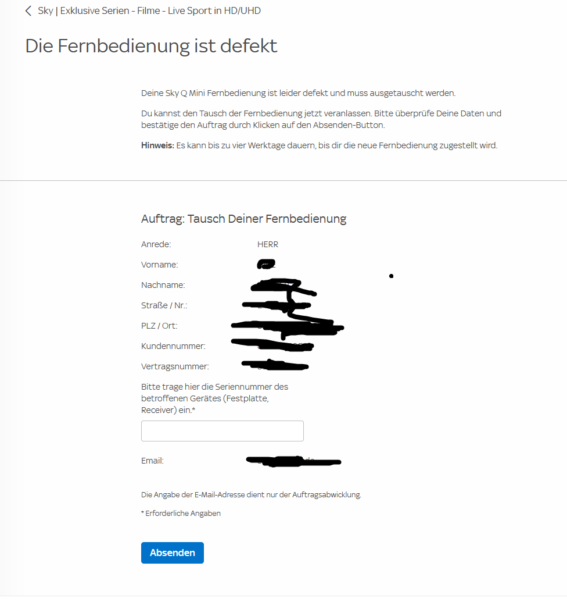The height and width of the screenshot is (602, 567).
Task: Click the Absenden button
Action: (172, 553)
